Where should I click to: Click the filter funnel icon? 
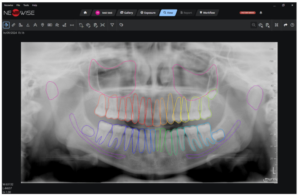coord(112,25)
